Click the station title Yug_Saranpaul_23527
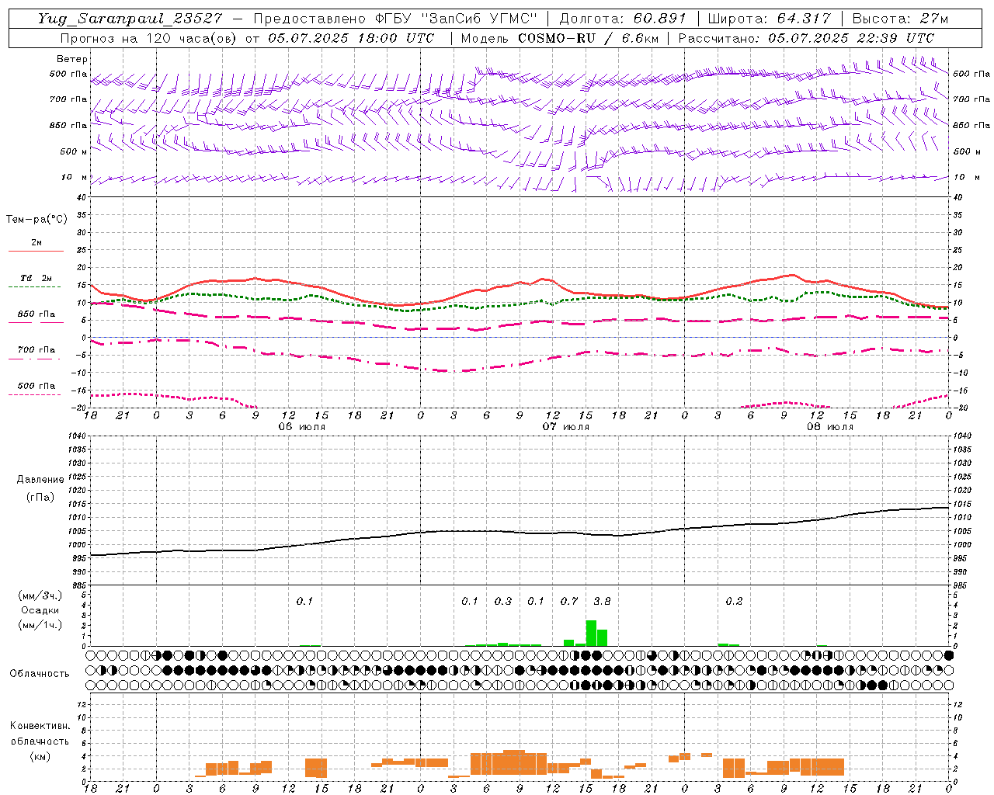Viewport: 994px width, 795px height. 130,19
